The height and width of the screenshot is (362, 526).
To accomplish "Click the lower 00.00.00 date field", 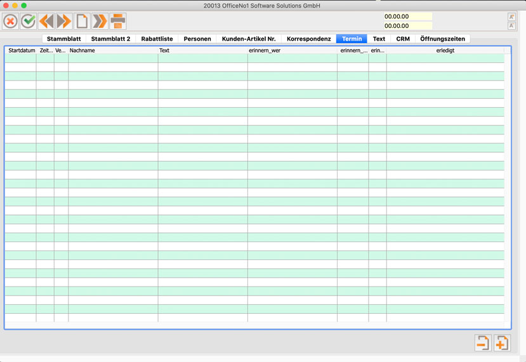I will [x=407, y=26].
